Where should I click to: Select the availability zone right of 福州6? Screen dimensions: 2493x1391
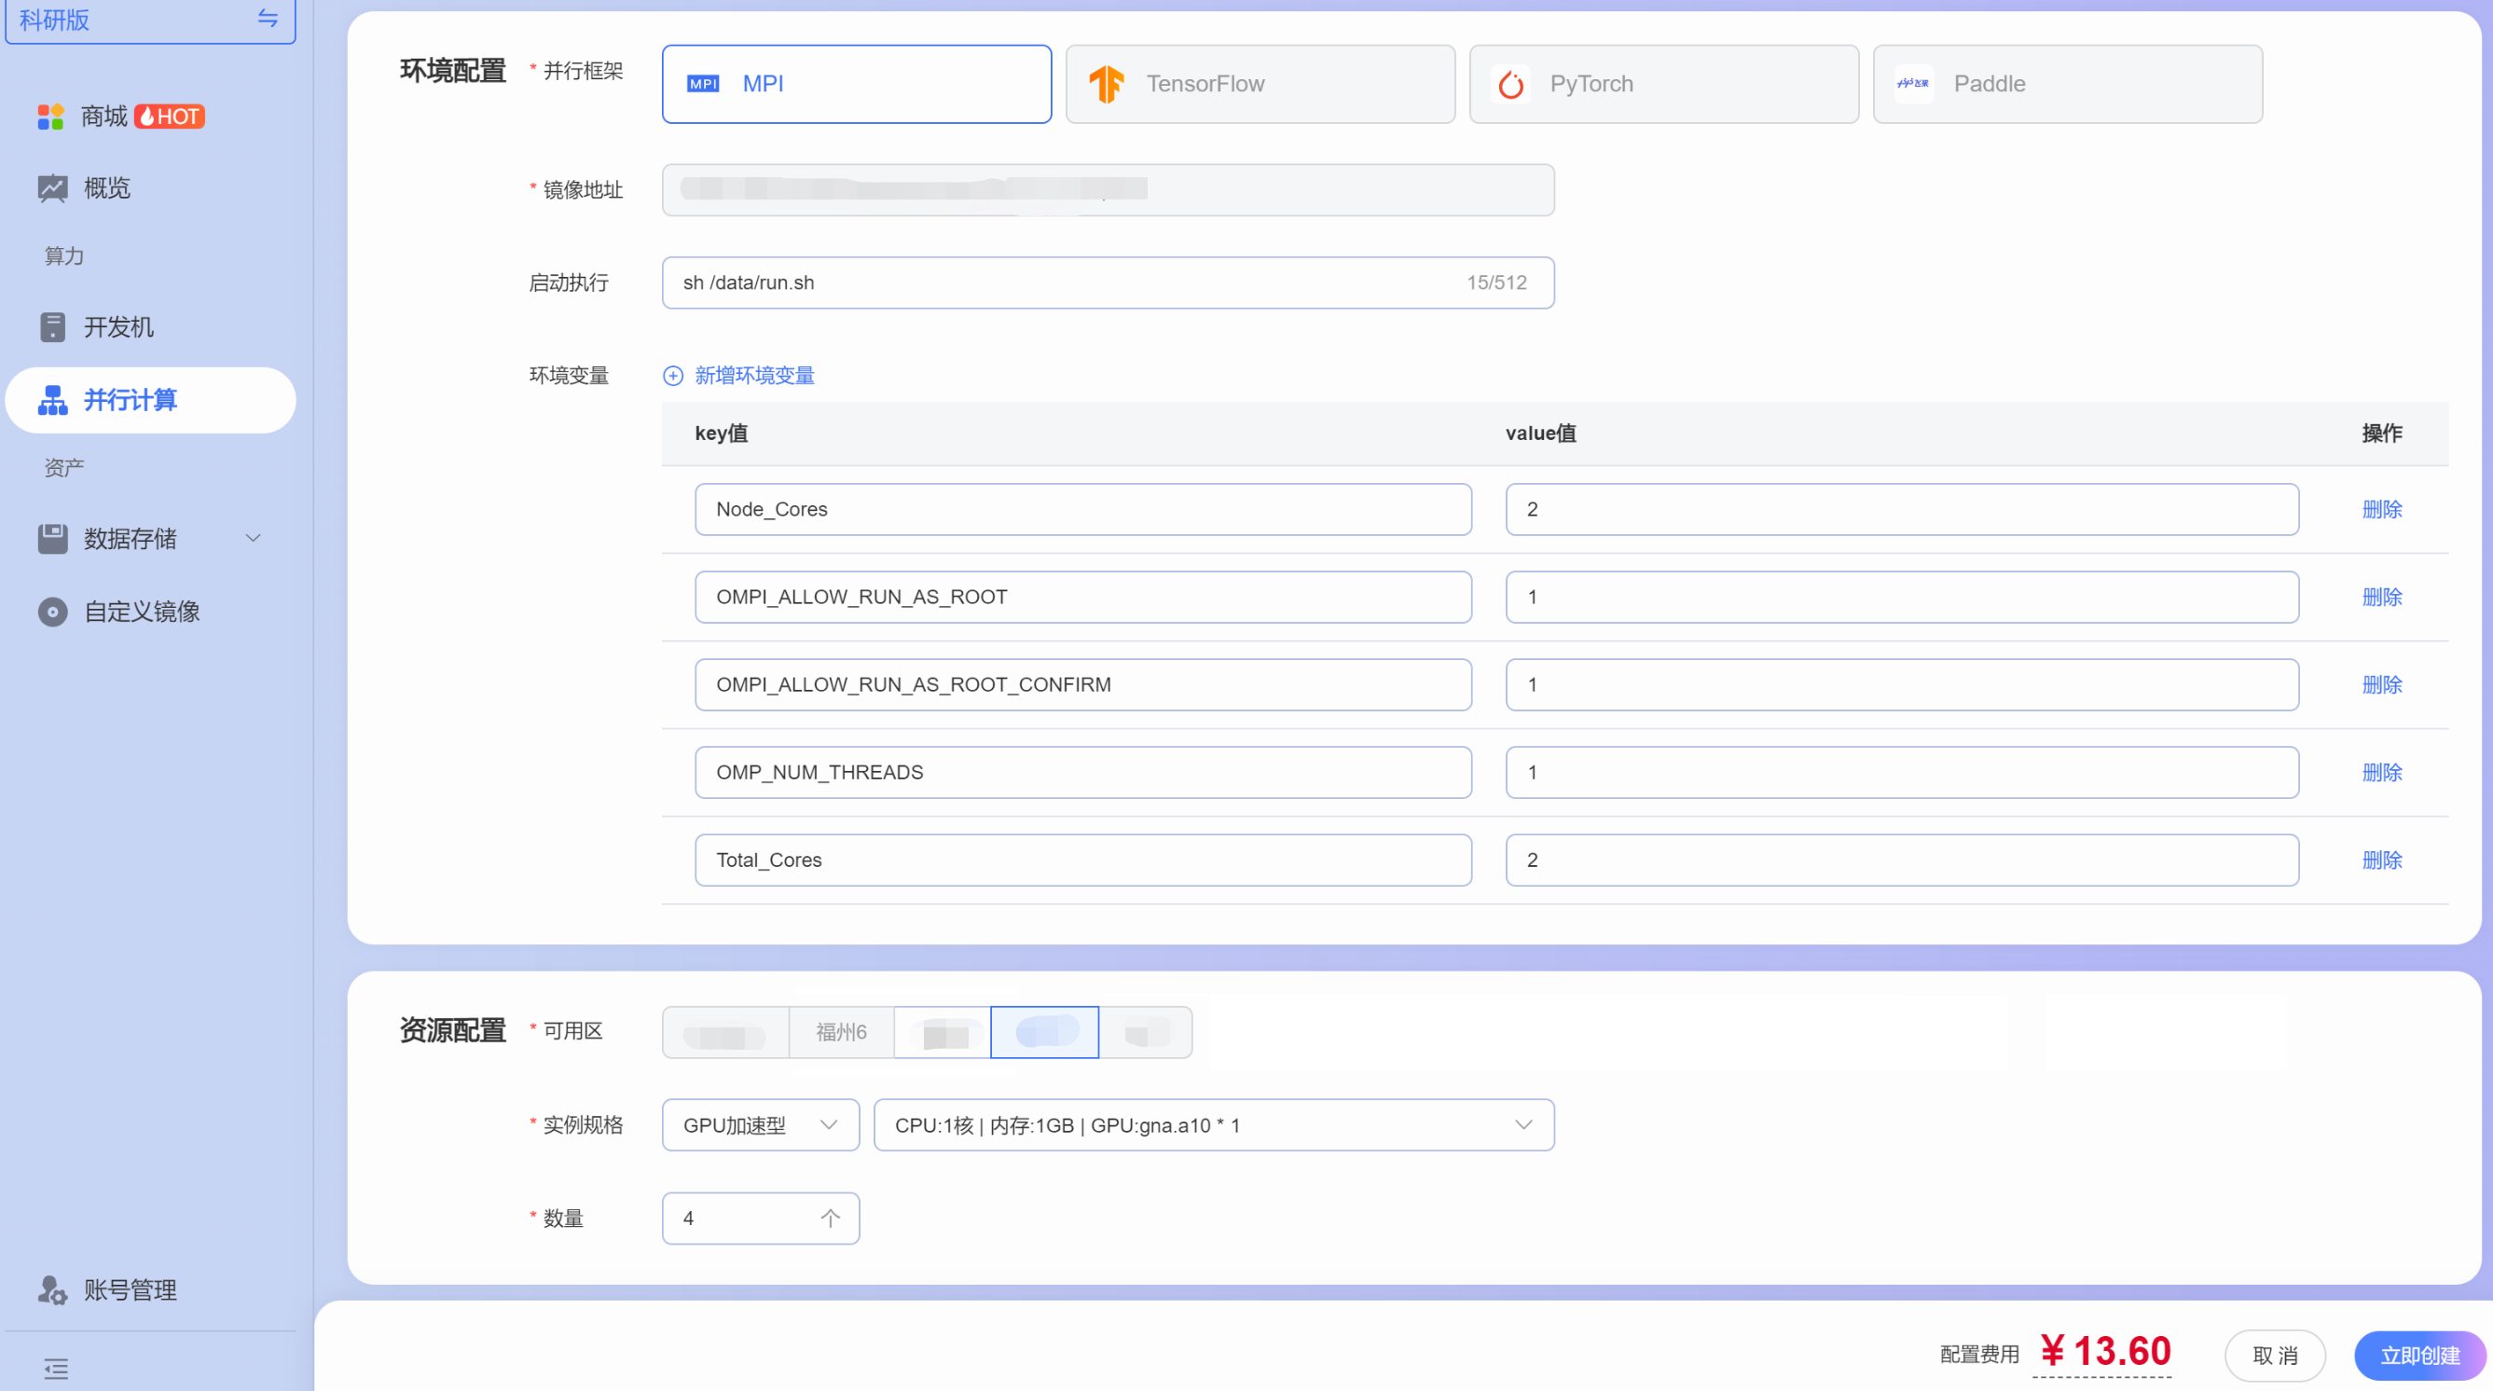[x=943, y=1032]
